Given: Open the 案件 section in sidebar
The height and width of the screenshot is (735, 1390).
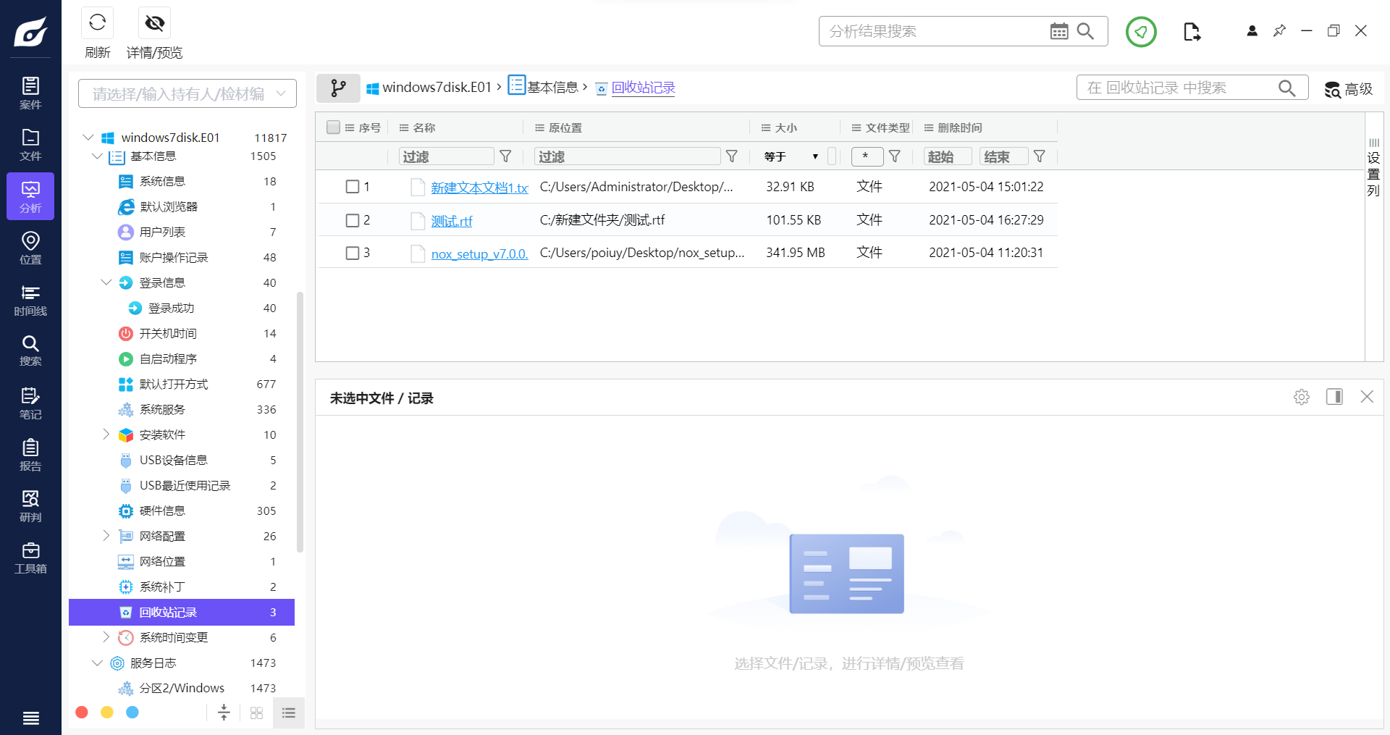Looking at the screenshot, I should click(30, 93).
